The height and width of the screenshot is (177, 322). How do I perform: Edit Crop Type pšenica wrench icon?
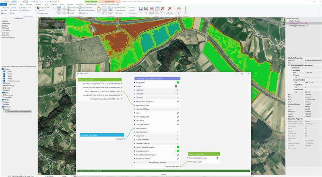[178, 124]
